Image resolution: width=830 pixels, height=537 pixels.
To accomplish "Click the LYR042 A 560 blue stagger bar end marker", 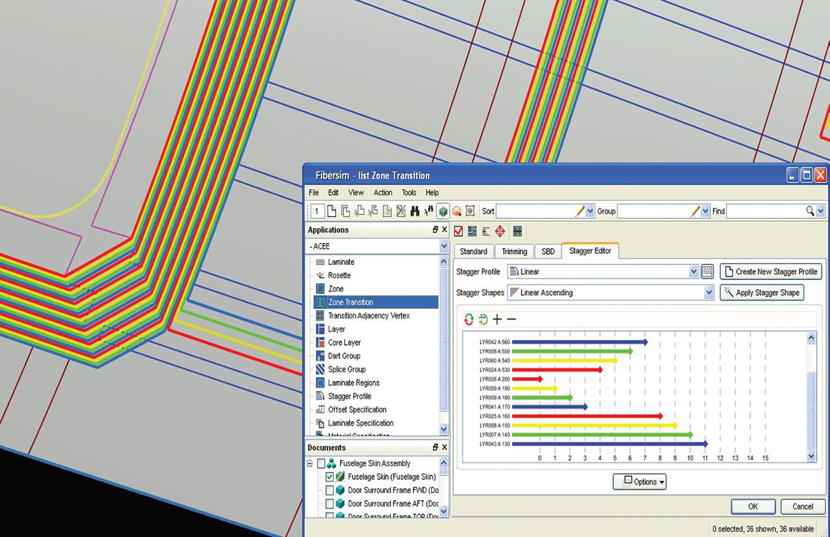I will click(646, 342).
